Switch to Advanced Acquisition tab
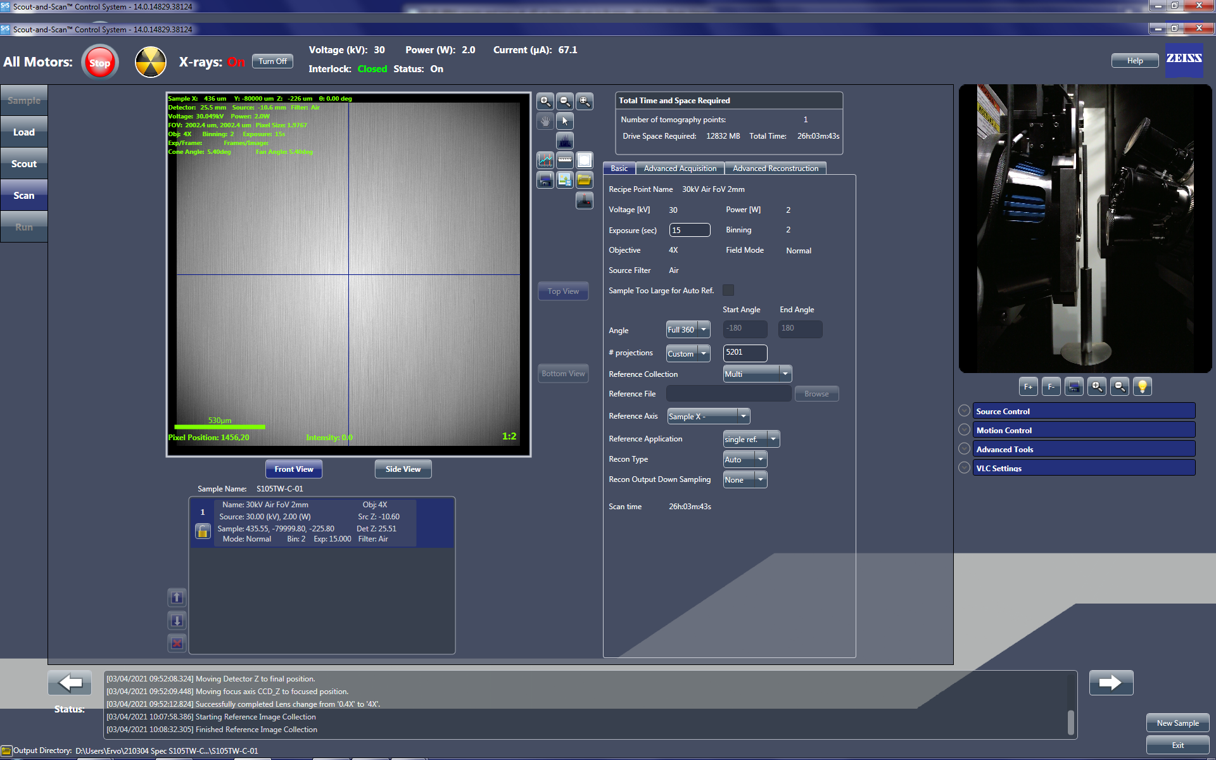 680,168
